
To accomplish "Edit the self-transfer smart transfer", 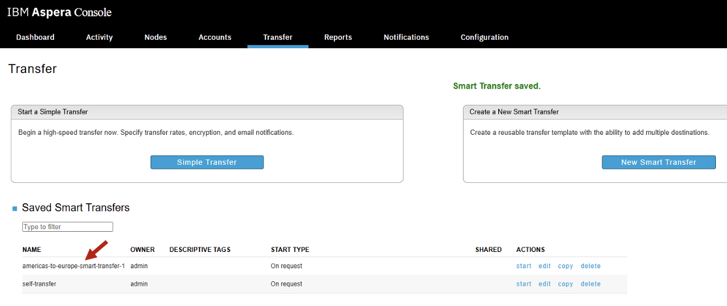I will [x=544, y=284].
